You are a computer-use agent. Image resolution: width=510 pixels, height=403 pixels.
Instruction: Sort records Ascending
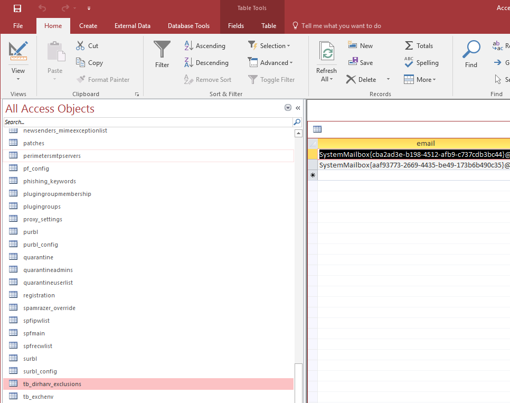click(x=205, y=46)
